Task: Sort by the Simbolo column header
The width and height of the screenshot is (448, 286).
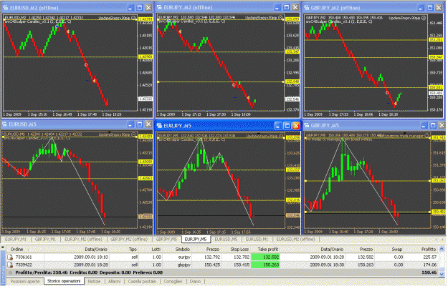Action: click(x=182, y=250)
